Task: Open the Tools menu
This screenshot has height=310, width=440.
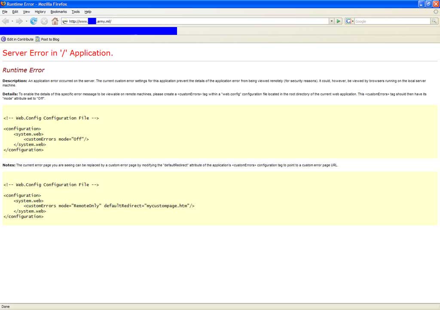Action: [76, 12]
